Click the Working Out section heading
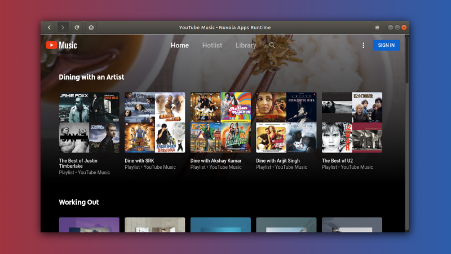 click(79, 202)
